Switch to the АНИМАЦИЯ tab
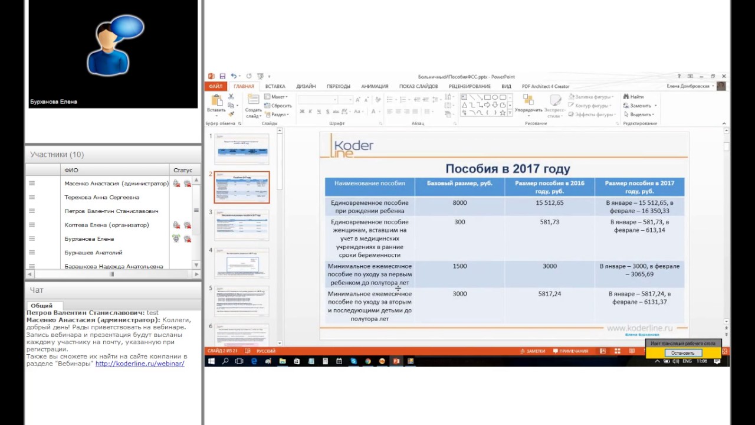The height and width of the screenshot is (425, 755). (375, 86)
